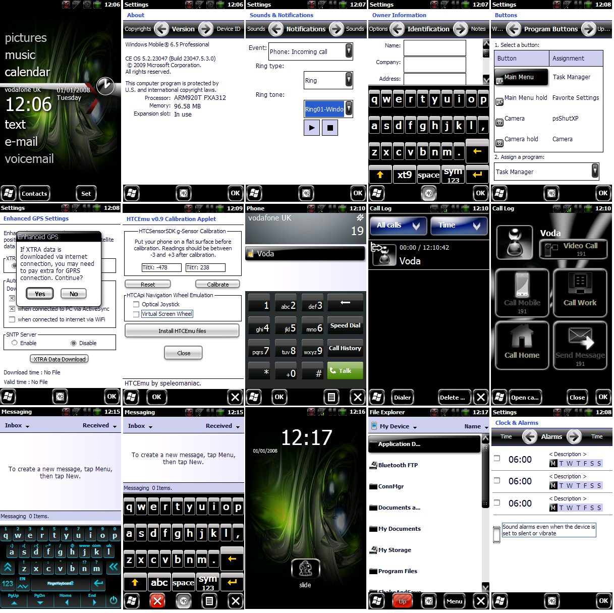Open the Bluetooth FTP folder
The height and width of the screenshot is (613, 614).
(x=398, y=465)
